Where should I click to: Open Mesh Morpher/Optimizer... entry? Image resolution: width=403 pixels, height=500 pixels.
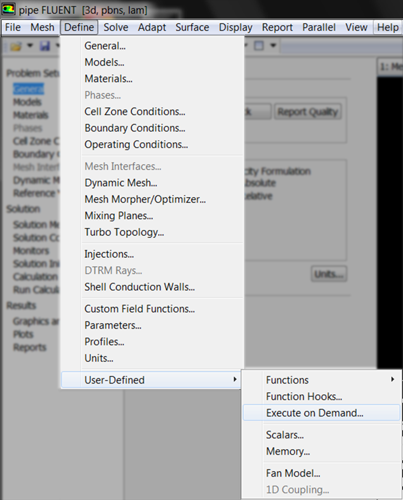point(152,199)
